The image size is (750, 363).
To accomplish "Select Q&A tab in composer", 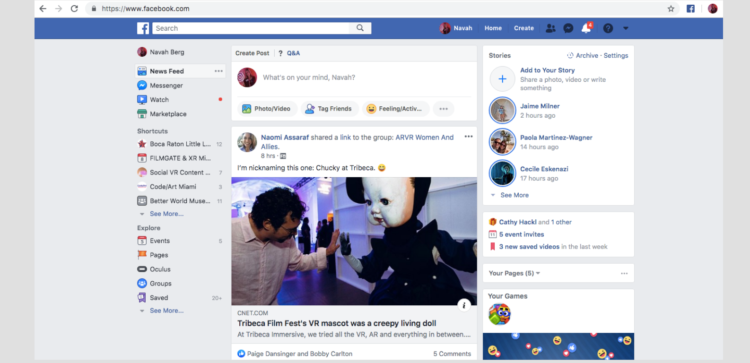I will coord(289,53).
